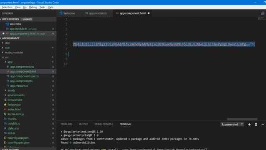Click CSS hash icon beside app.component.css
The image size is (266, 150).
pos(7,67)
